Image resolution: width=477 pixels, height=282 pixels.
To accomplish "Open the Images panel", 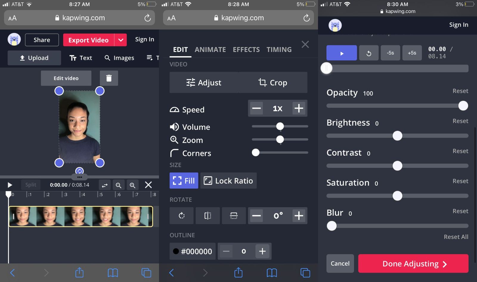I will pos(119,58).
